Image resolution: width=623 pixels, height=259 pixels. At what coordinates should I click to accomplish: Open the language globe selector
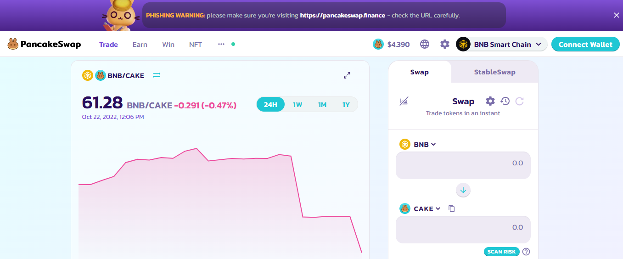(425, 45)
